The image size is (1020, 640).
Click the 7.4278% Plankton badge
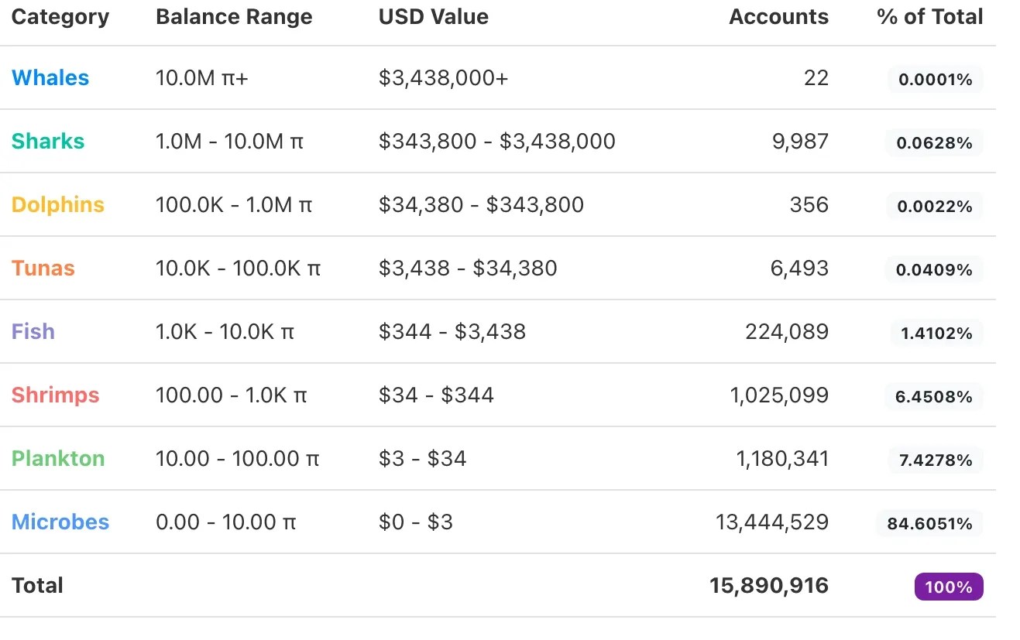[x=935, y=460]
